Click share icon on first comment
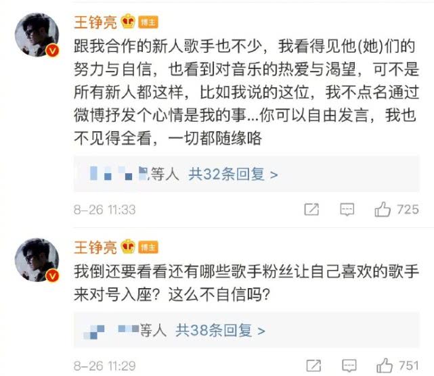 click(x=311, y=210)
